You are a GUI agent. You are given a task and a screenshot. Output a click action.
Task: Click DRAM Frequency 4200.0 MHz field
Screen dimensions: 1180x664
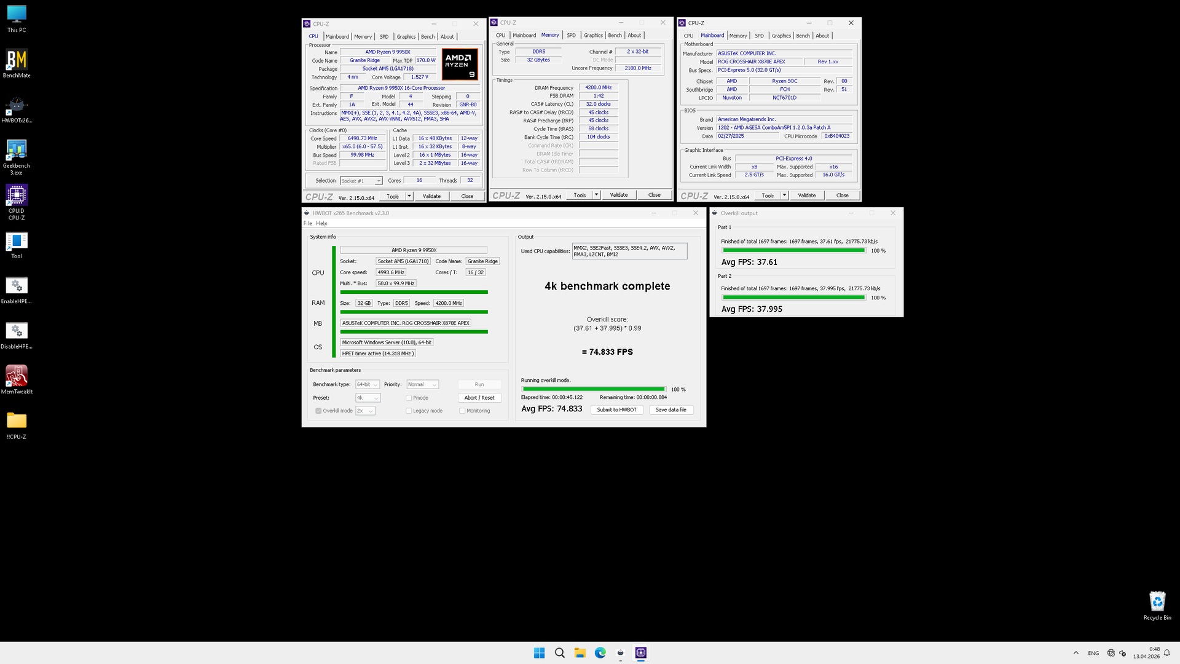tap(598, 87)
